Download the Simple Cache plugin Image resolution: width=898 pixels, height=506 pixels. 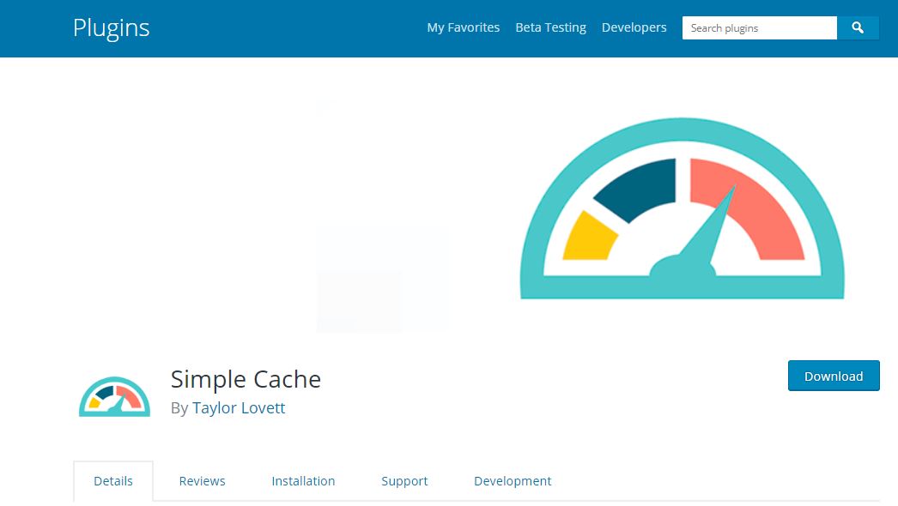834,376
